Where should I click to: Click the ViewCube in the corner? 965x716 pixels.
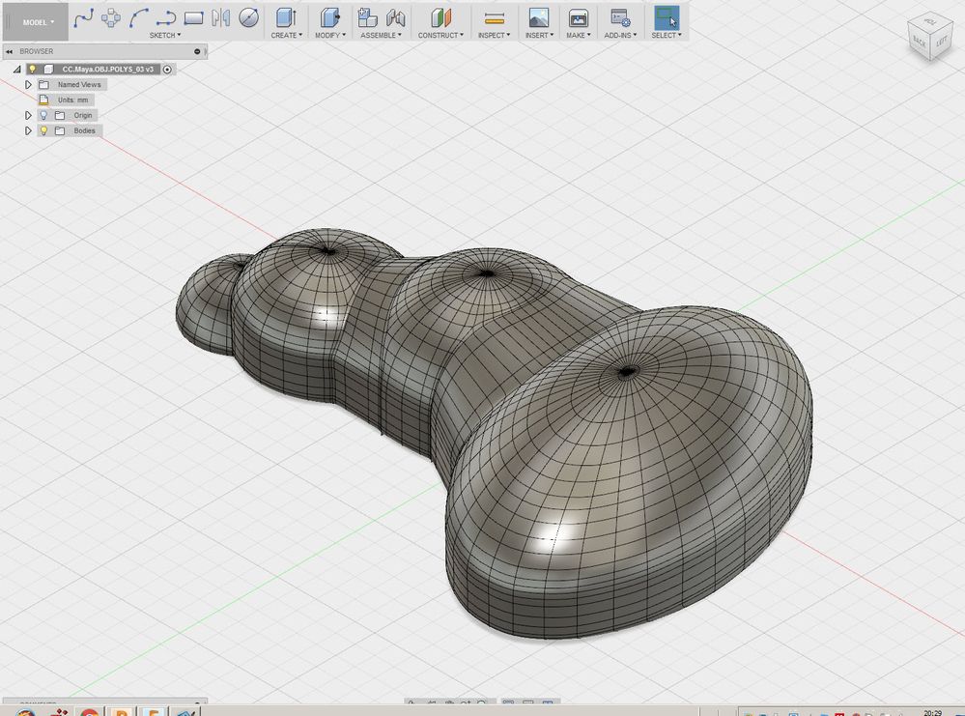tap(929, 37)
